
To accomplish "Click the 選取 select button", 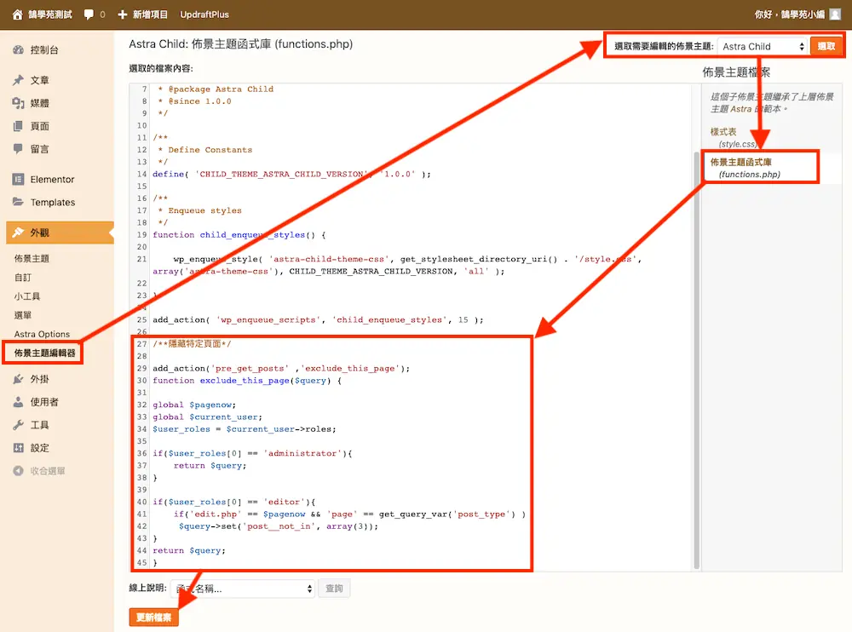I will click(x=826, y=47).
